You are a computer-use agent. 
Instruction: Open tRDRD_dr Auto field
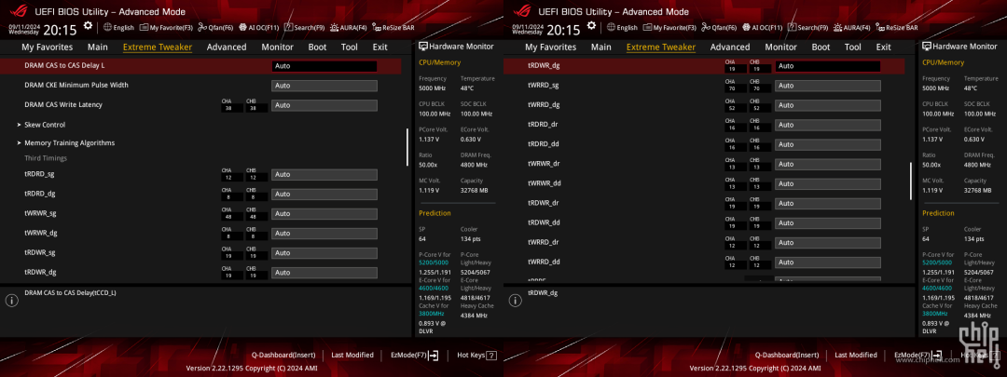828,125
